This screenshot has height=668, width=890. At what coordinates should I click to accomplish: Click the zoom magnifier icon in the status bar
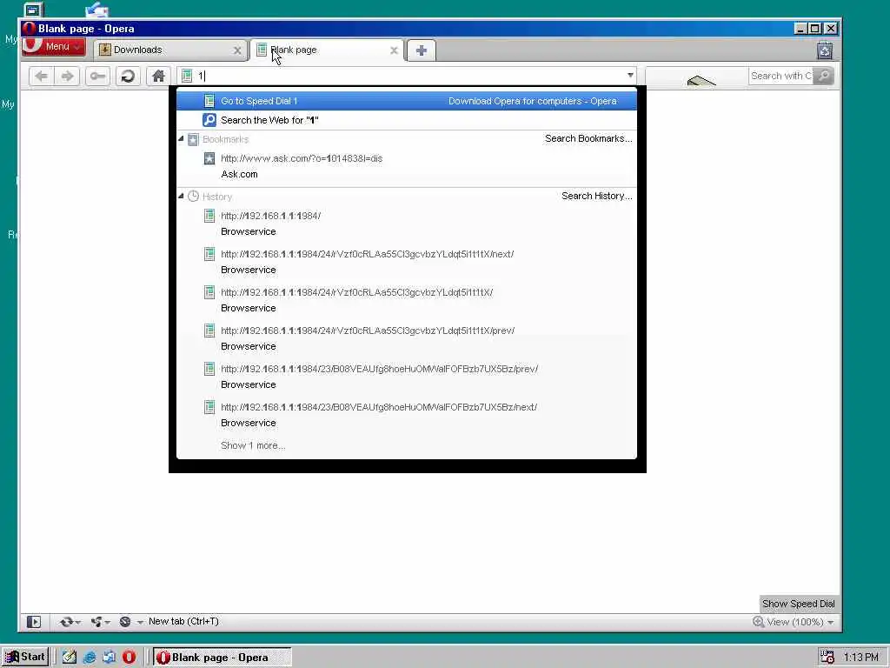pos(758,621)
